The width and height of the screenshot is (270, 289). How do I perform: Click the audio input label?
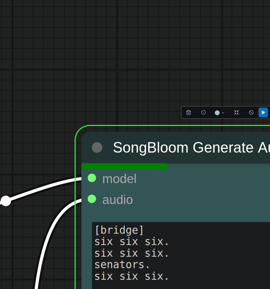[118, 200]
